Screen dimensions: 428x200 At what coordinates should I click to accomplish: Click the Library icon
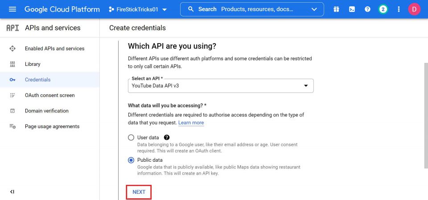tap(12, 64)
